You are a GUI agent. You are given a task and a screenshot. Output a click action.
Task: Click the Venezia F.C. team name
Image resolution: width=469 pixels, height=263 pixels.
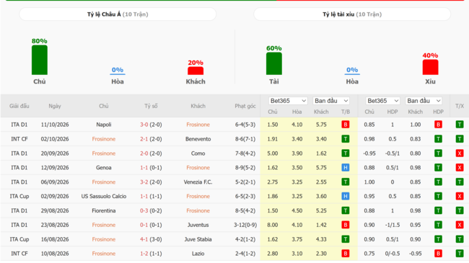pos(198,182)
